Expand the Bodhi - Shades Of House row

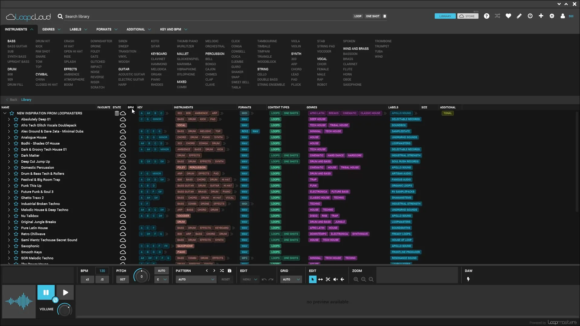(9, 143)
